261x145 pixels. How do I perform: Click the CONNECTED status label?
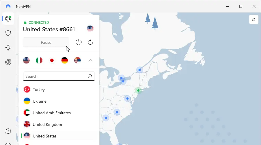(39, 22)
